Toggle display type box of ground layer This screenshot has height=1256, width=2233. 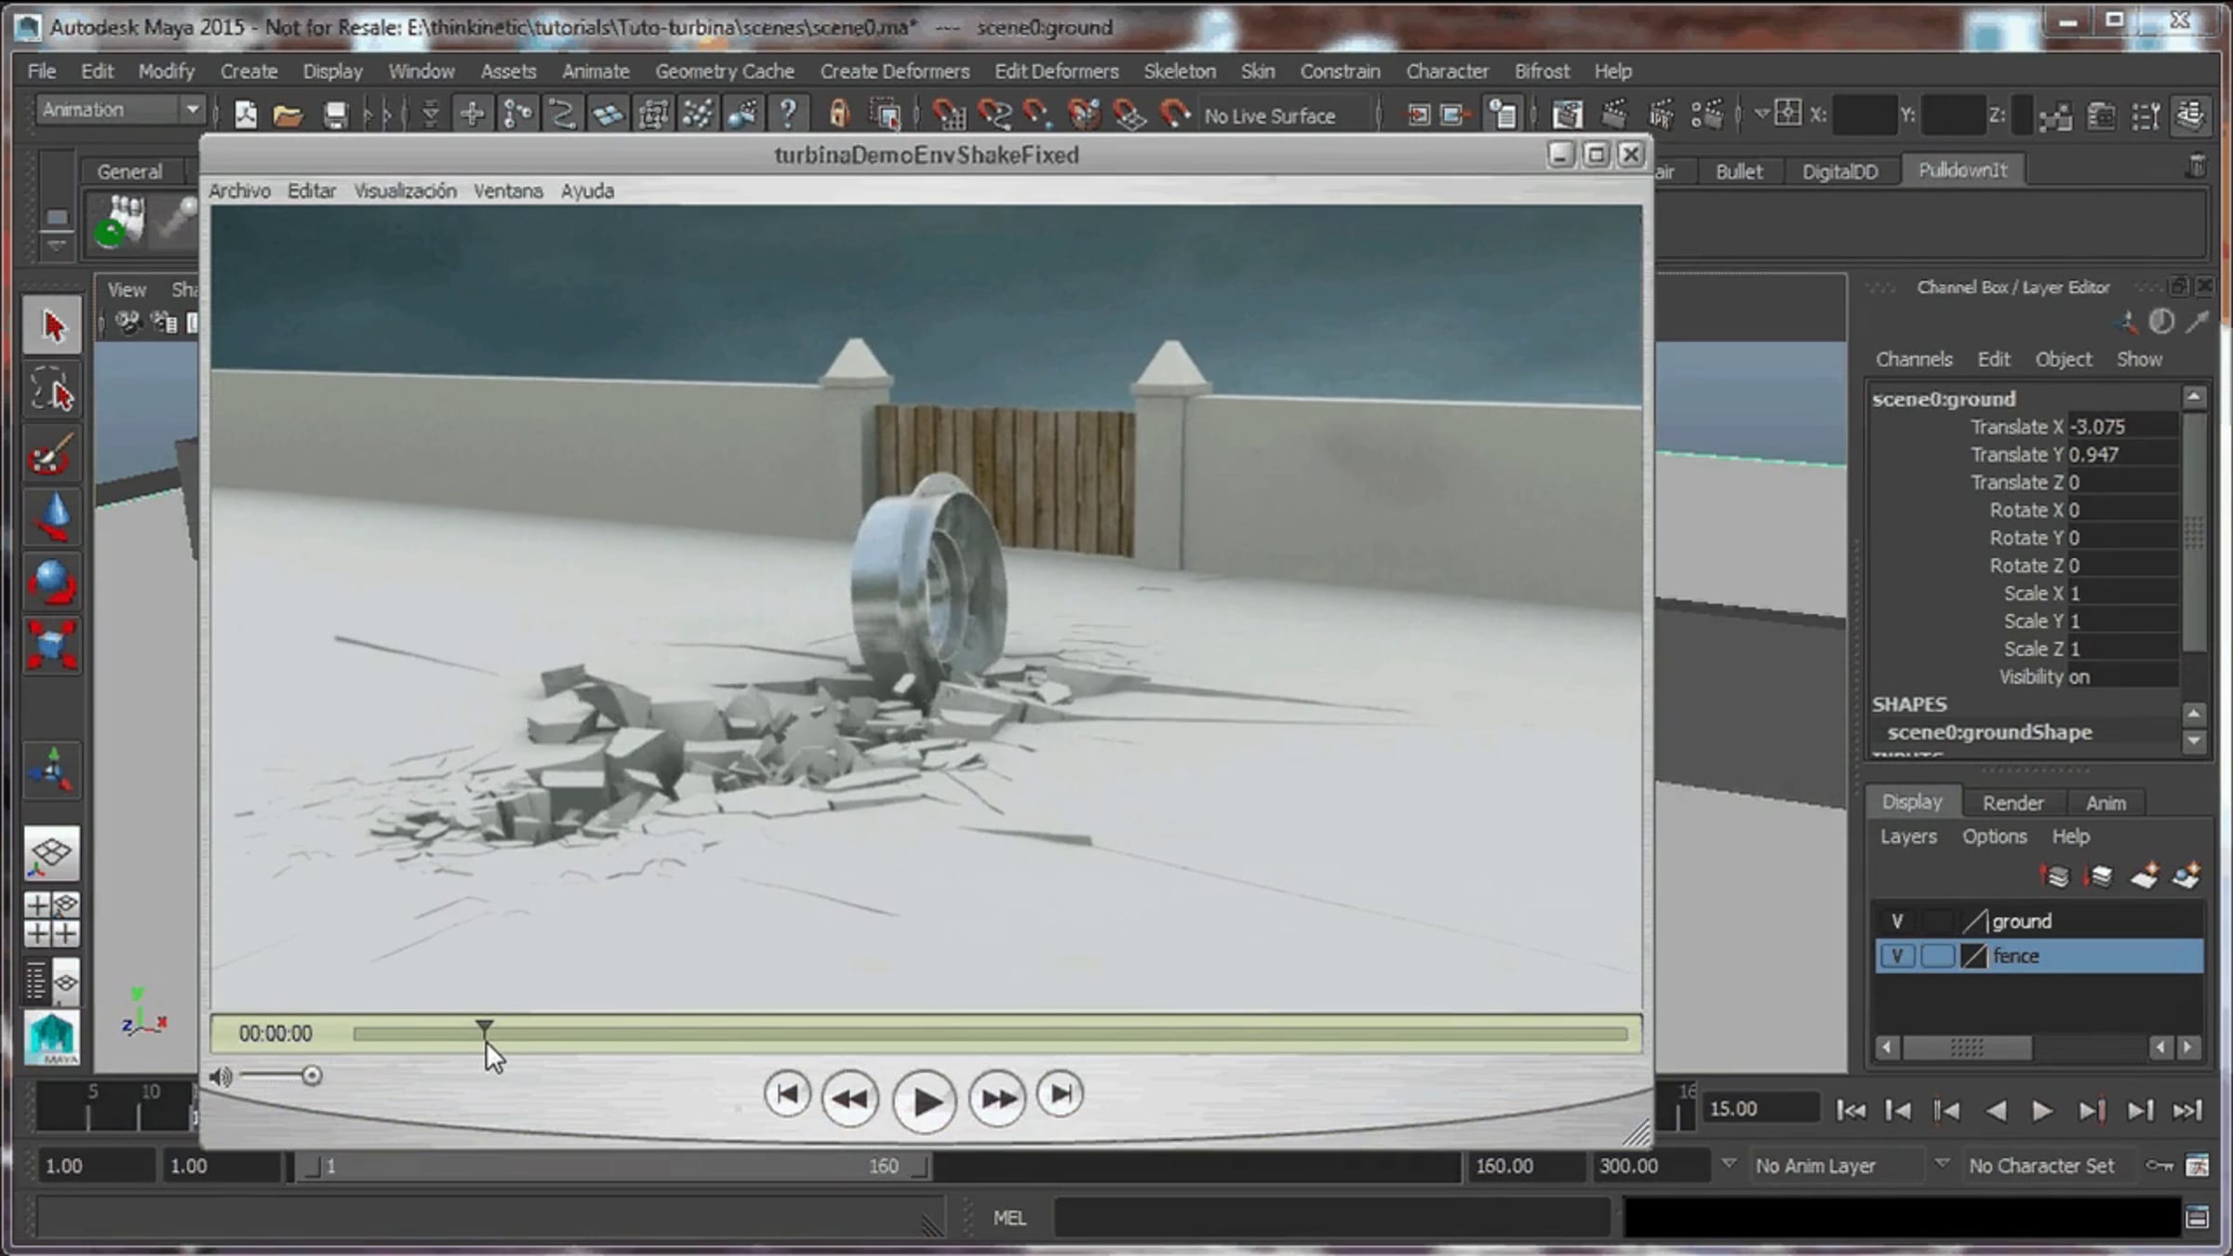(x=1937, y=921)
